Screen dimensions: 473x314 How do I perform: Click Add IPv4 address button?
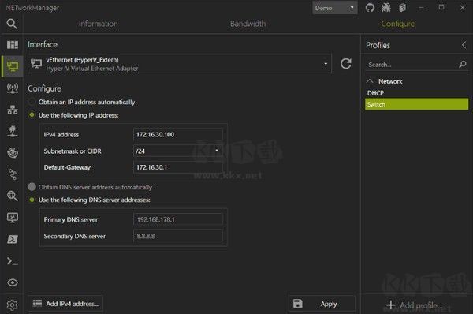(x=65, y=304)
